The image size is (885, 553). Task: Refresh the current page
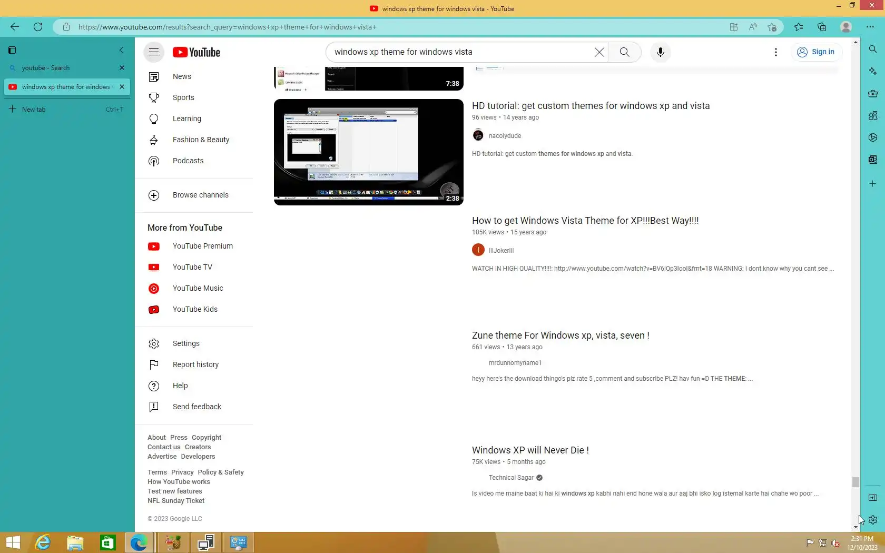click(x=38, y=27)
